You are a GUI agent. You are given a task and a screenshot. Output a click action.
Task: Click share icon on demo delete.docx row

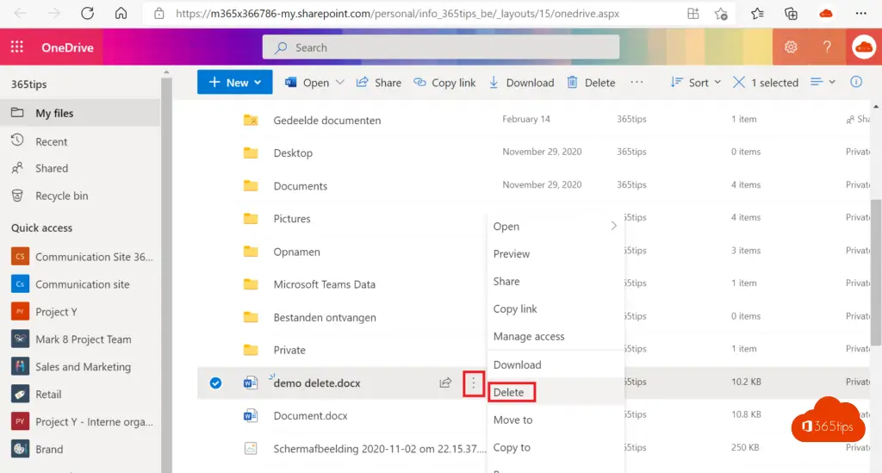(x=445, y=383)
